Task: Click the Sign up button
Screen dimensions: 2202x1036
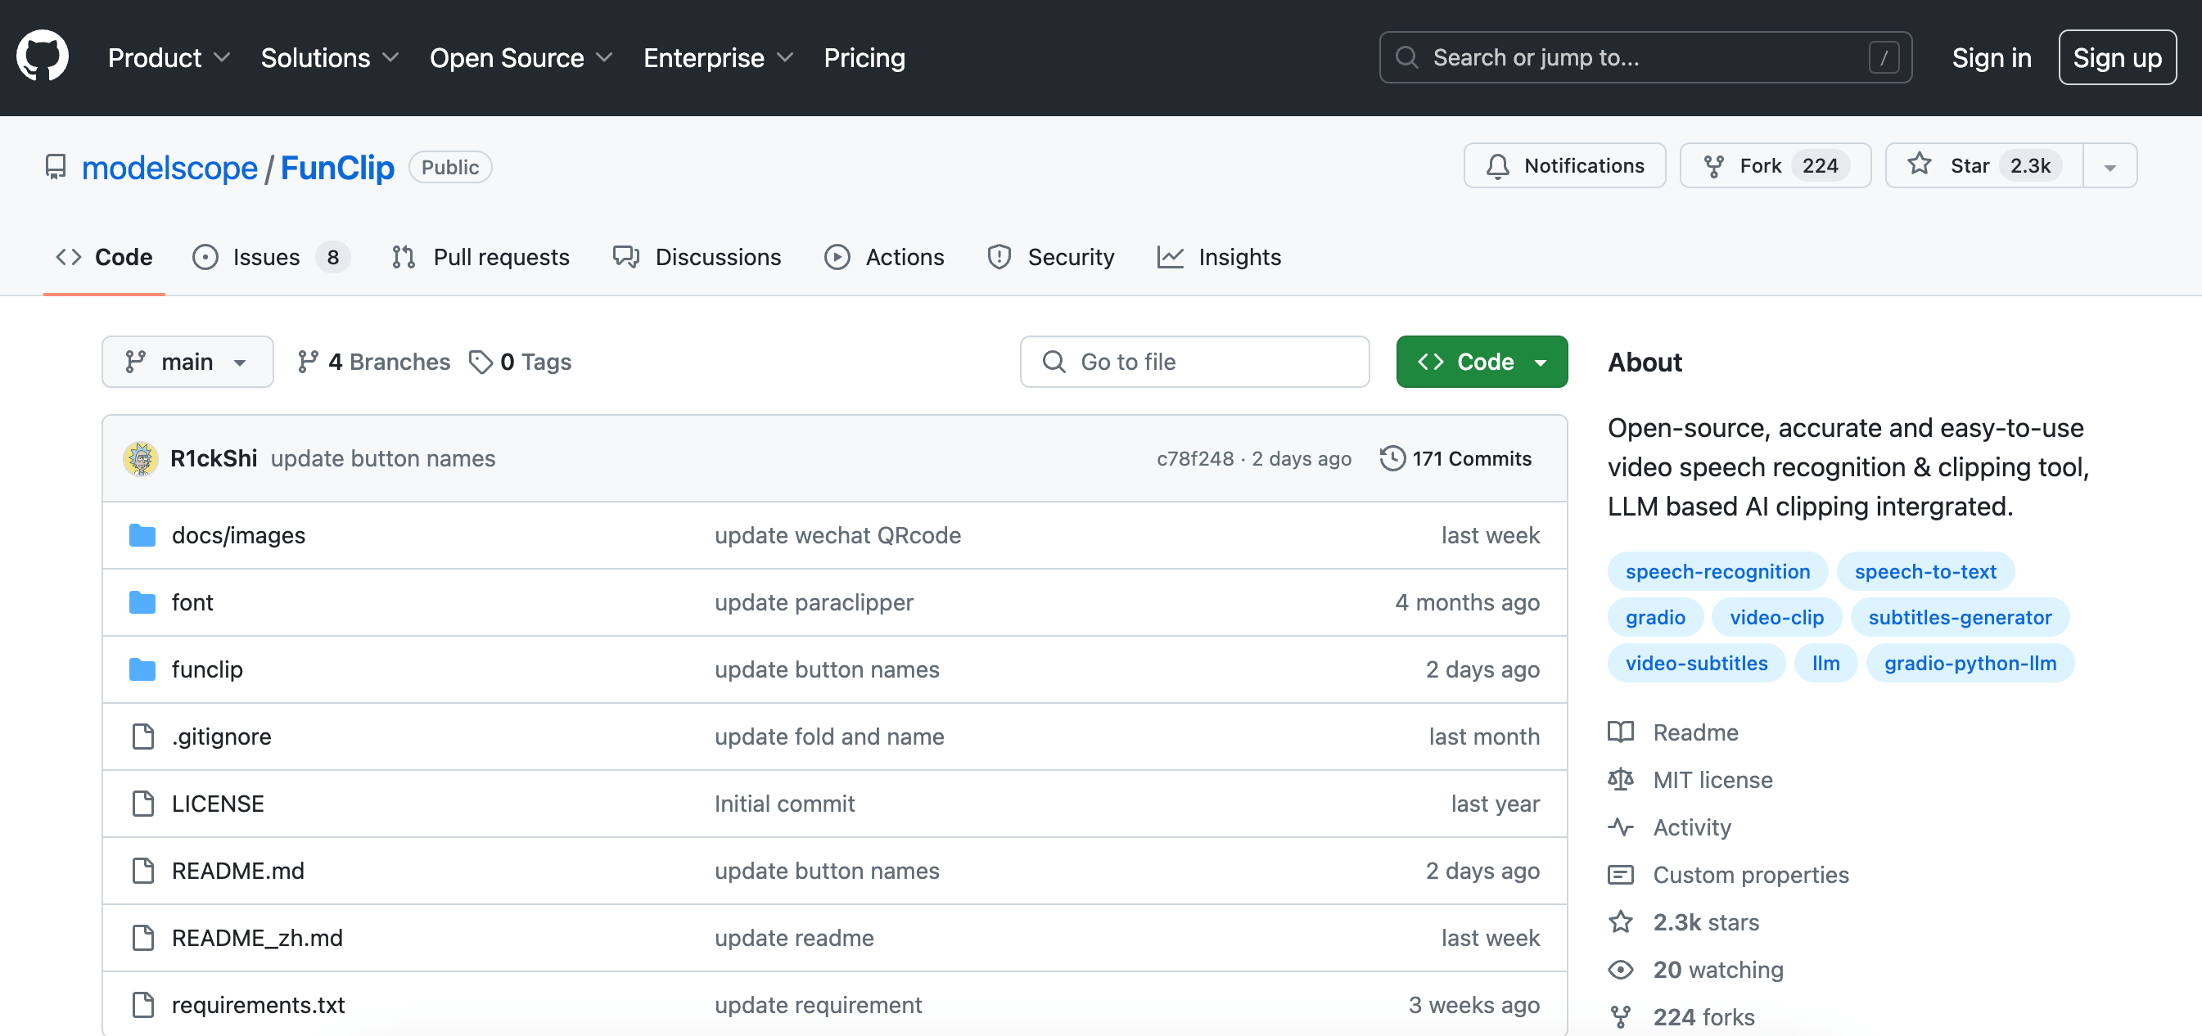Action: [2117, 57]
